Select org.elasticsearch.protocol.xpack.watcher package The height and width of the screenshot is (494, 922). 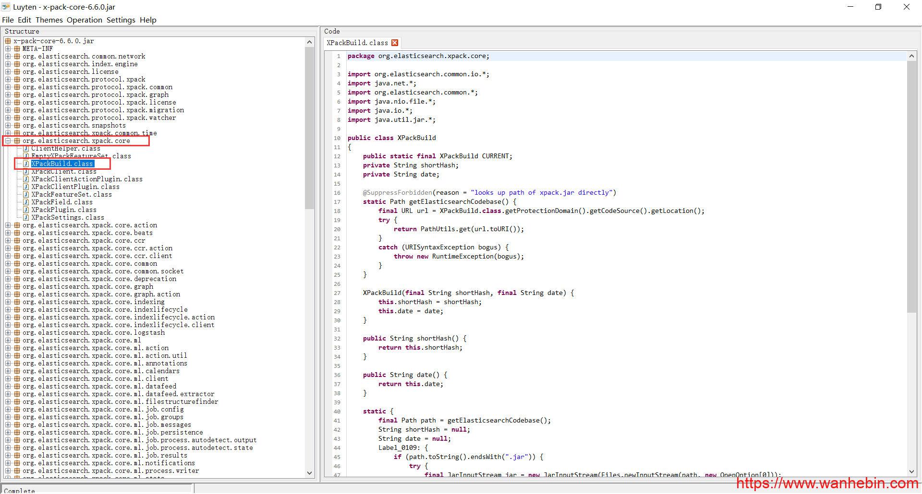click(99, 118)
